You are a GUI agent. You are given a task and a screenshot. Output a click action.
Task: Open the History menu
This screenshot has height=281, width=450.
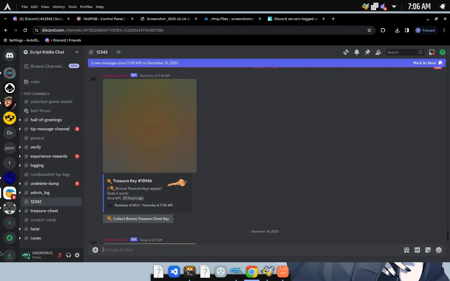59,7
